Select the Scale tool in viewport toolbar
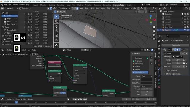This screenshot has height=107, width=190. point(56,35)
